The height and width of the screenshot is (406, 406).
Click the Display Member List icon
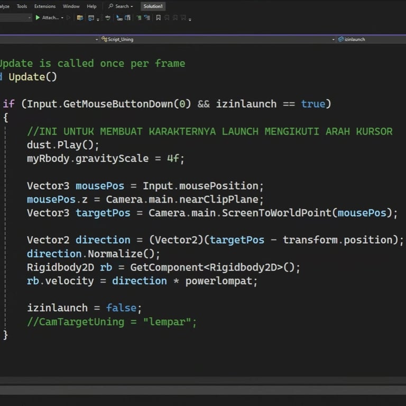click(x=127, y=17)
